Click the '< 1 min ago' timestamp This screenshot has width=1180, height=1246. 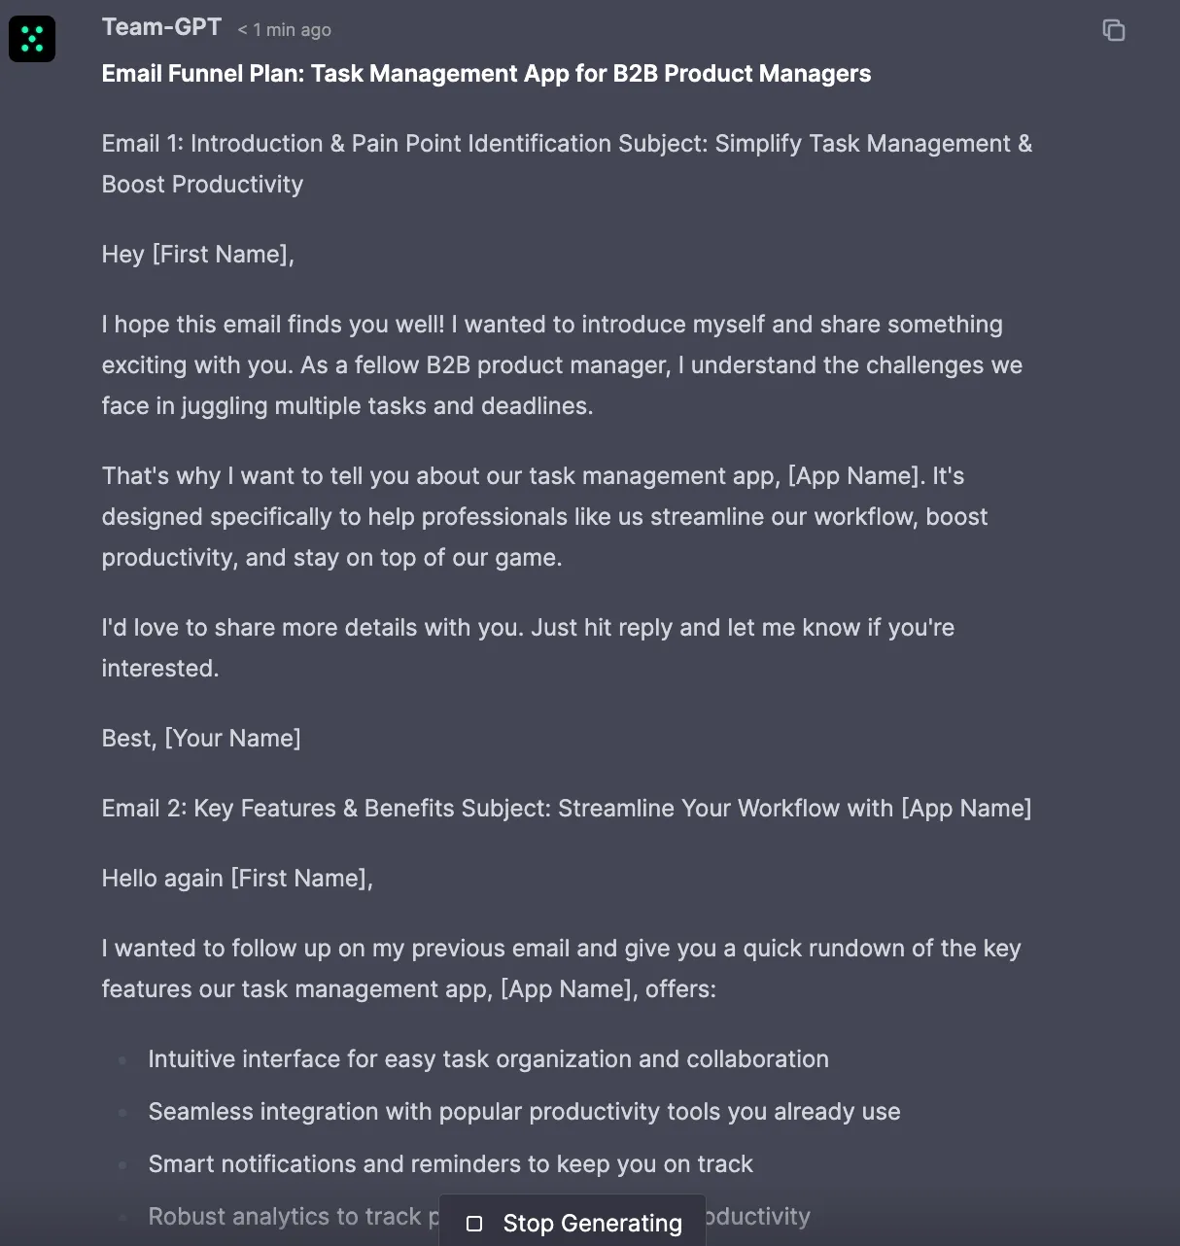pos(284,29)
